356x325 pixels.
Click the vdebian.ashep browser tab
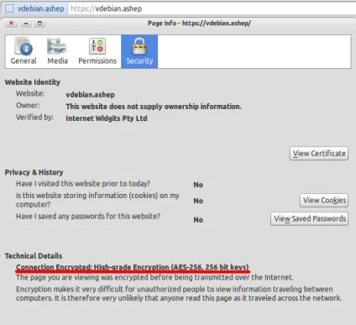point(34,8)
